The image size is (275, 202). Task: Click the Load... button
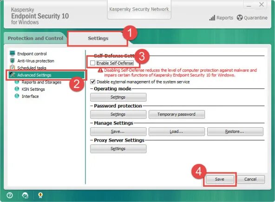click(x=177, y=132)
